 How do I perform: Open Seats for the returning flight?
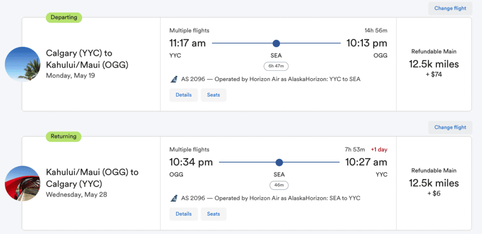click(x=213, y=214)
